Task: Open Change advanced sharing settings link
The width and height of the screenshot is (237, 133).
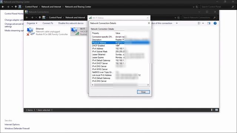Action: [14, 25]
